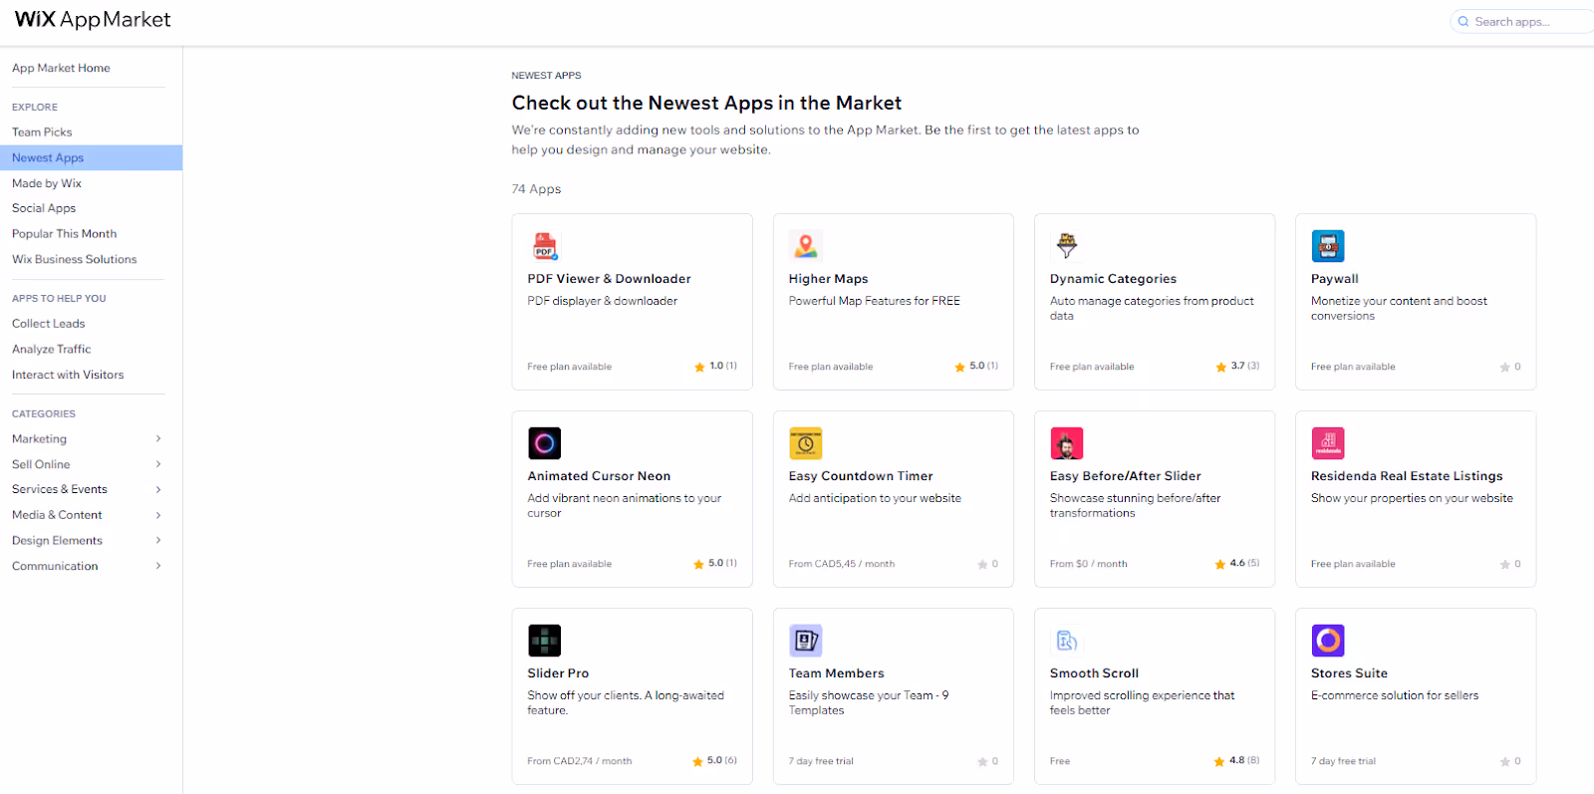1594x794 pixels.
Task: Open the Stores Suite app icon
Action: tap(1328, 640)
